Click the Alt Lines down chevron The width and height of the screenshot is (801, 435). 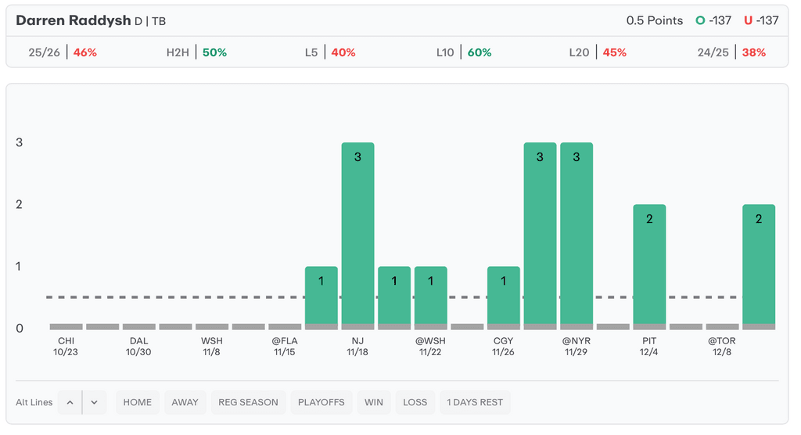click(94, 402)
